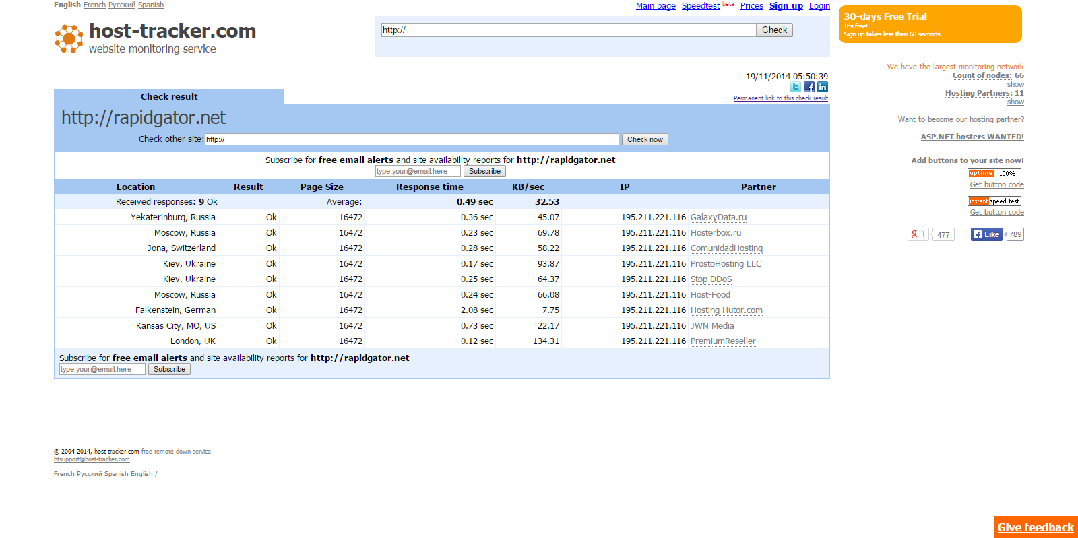Open the Prices menu link

pyautogui.click(x=751, y=6)
